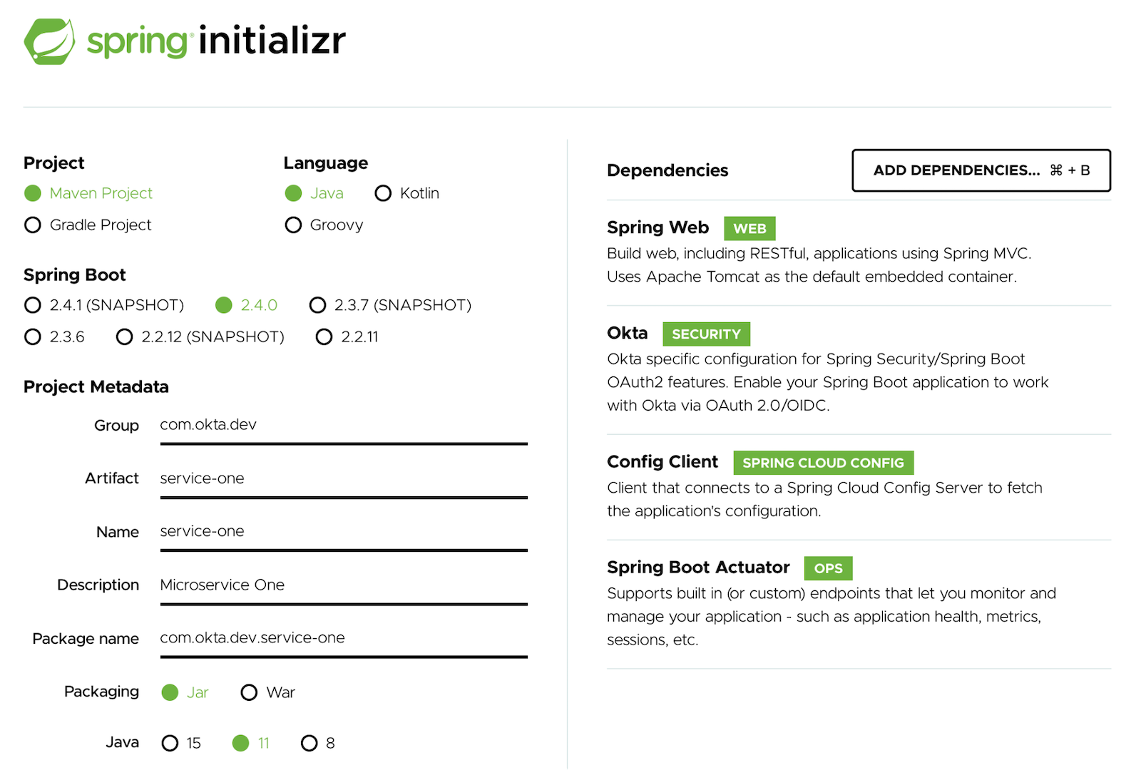The width and height of the screenshot is (1141, 770).
Task: Choose Spring Boot 2.2.11 version
Action: [324, 337]
